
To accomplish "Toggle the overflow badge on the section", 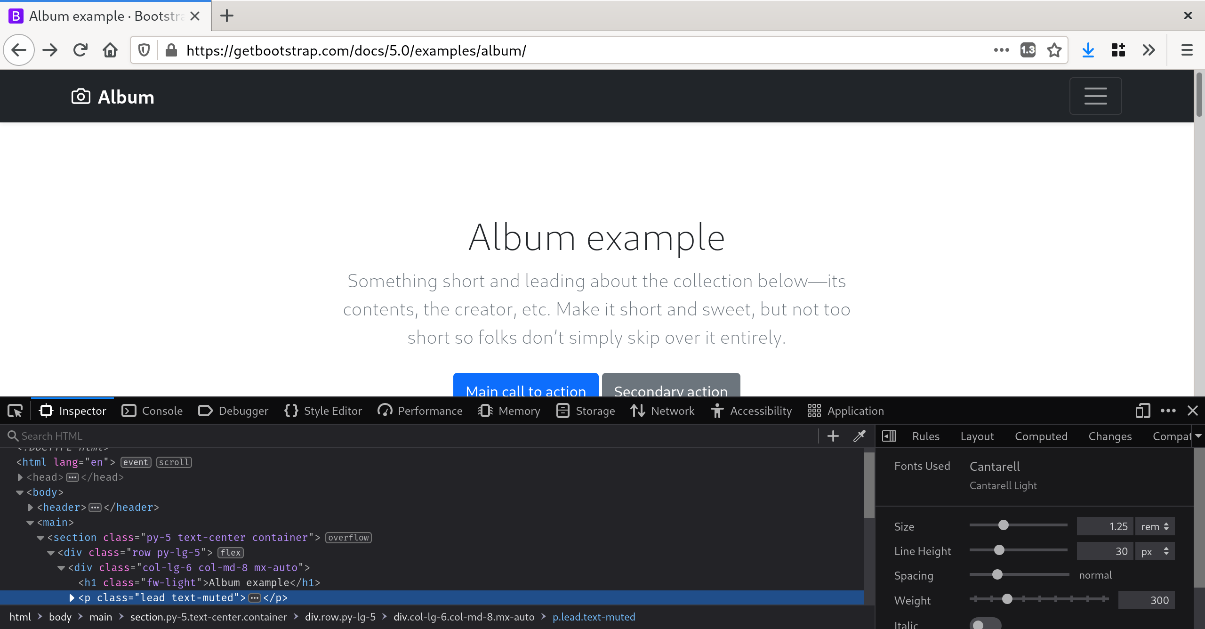I will [x=348, y=537].
